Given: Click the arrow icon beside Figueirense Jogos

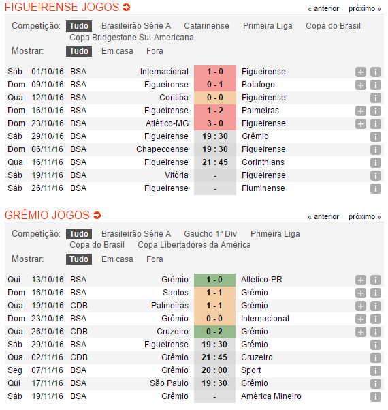Looking at the screenshot, I should pyautogui.click(x=127, y=7).
